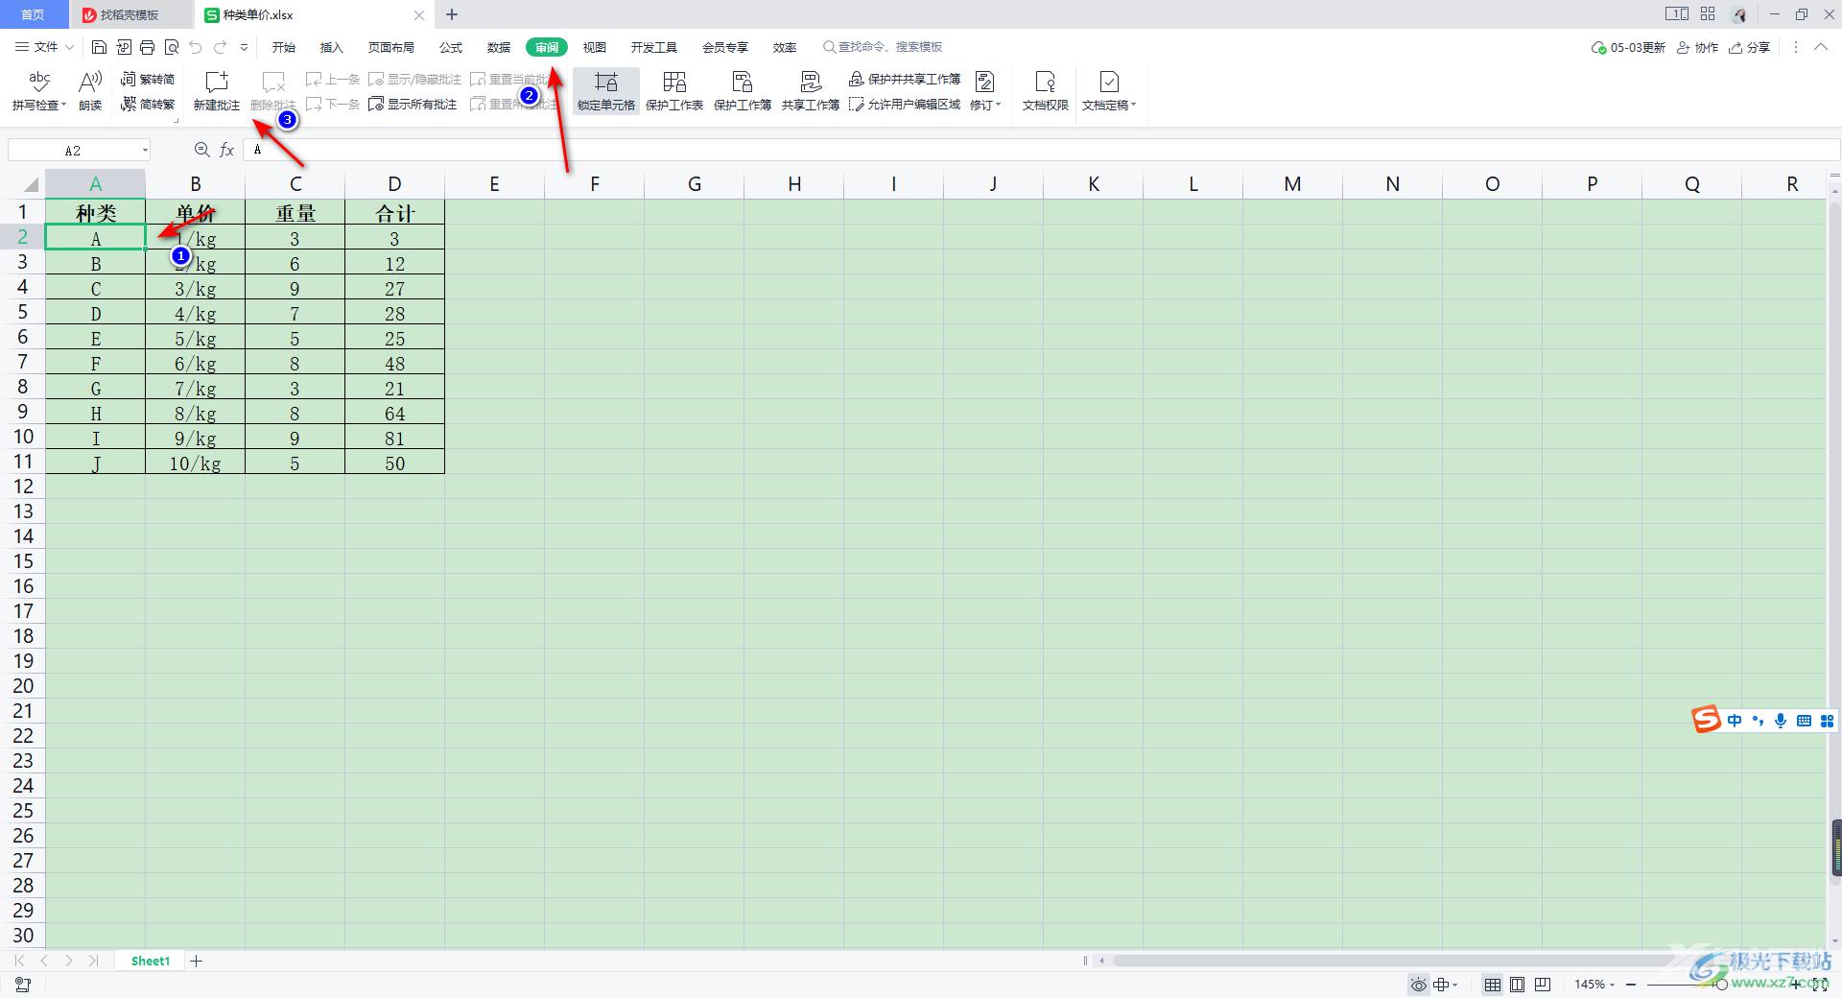Switch to the View (视图) tab

click(x=595, y=47)
